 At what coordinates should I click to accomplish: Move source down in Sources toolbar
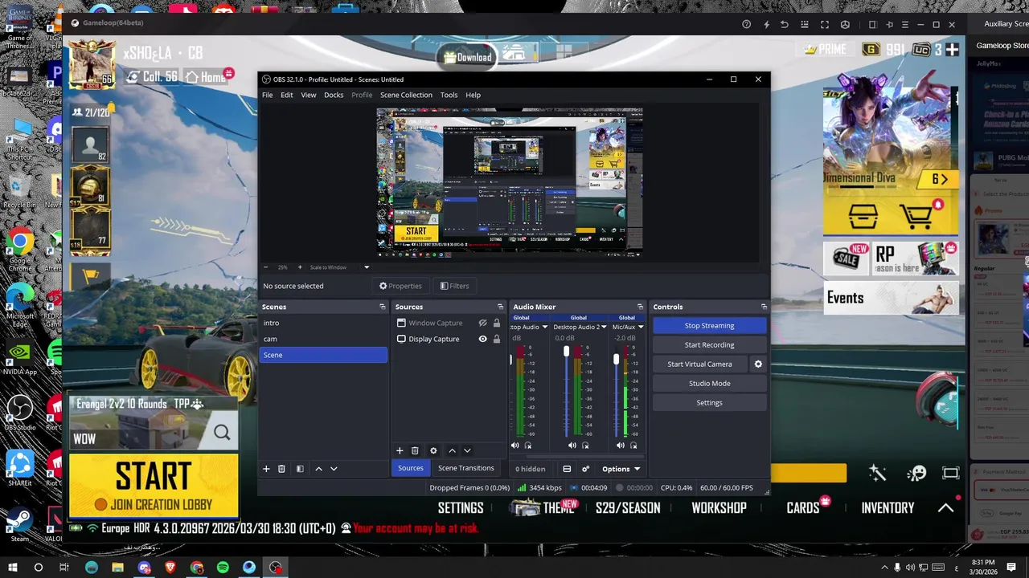(467, 451)
